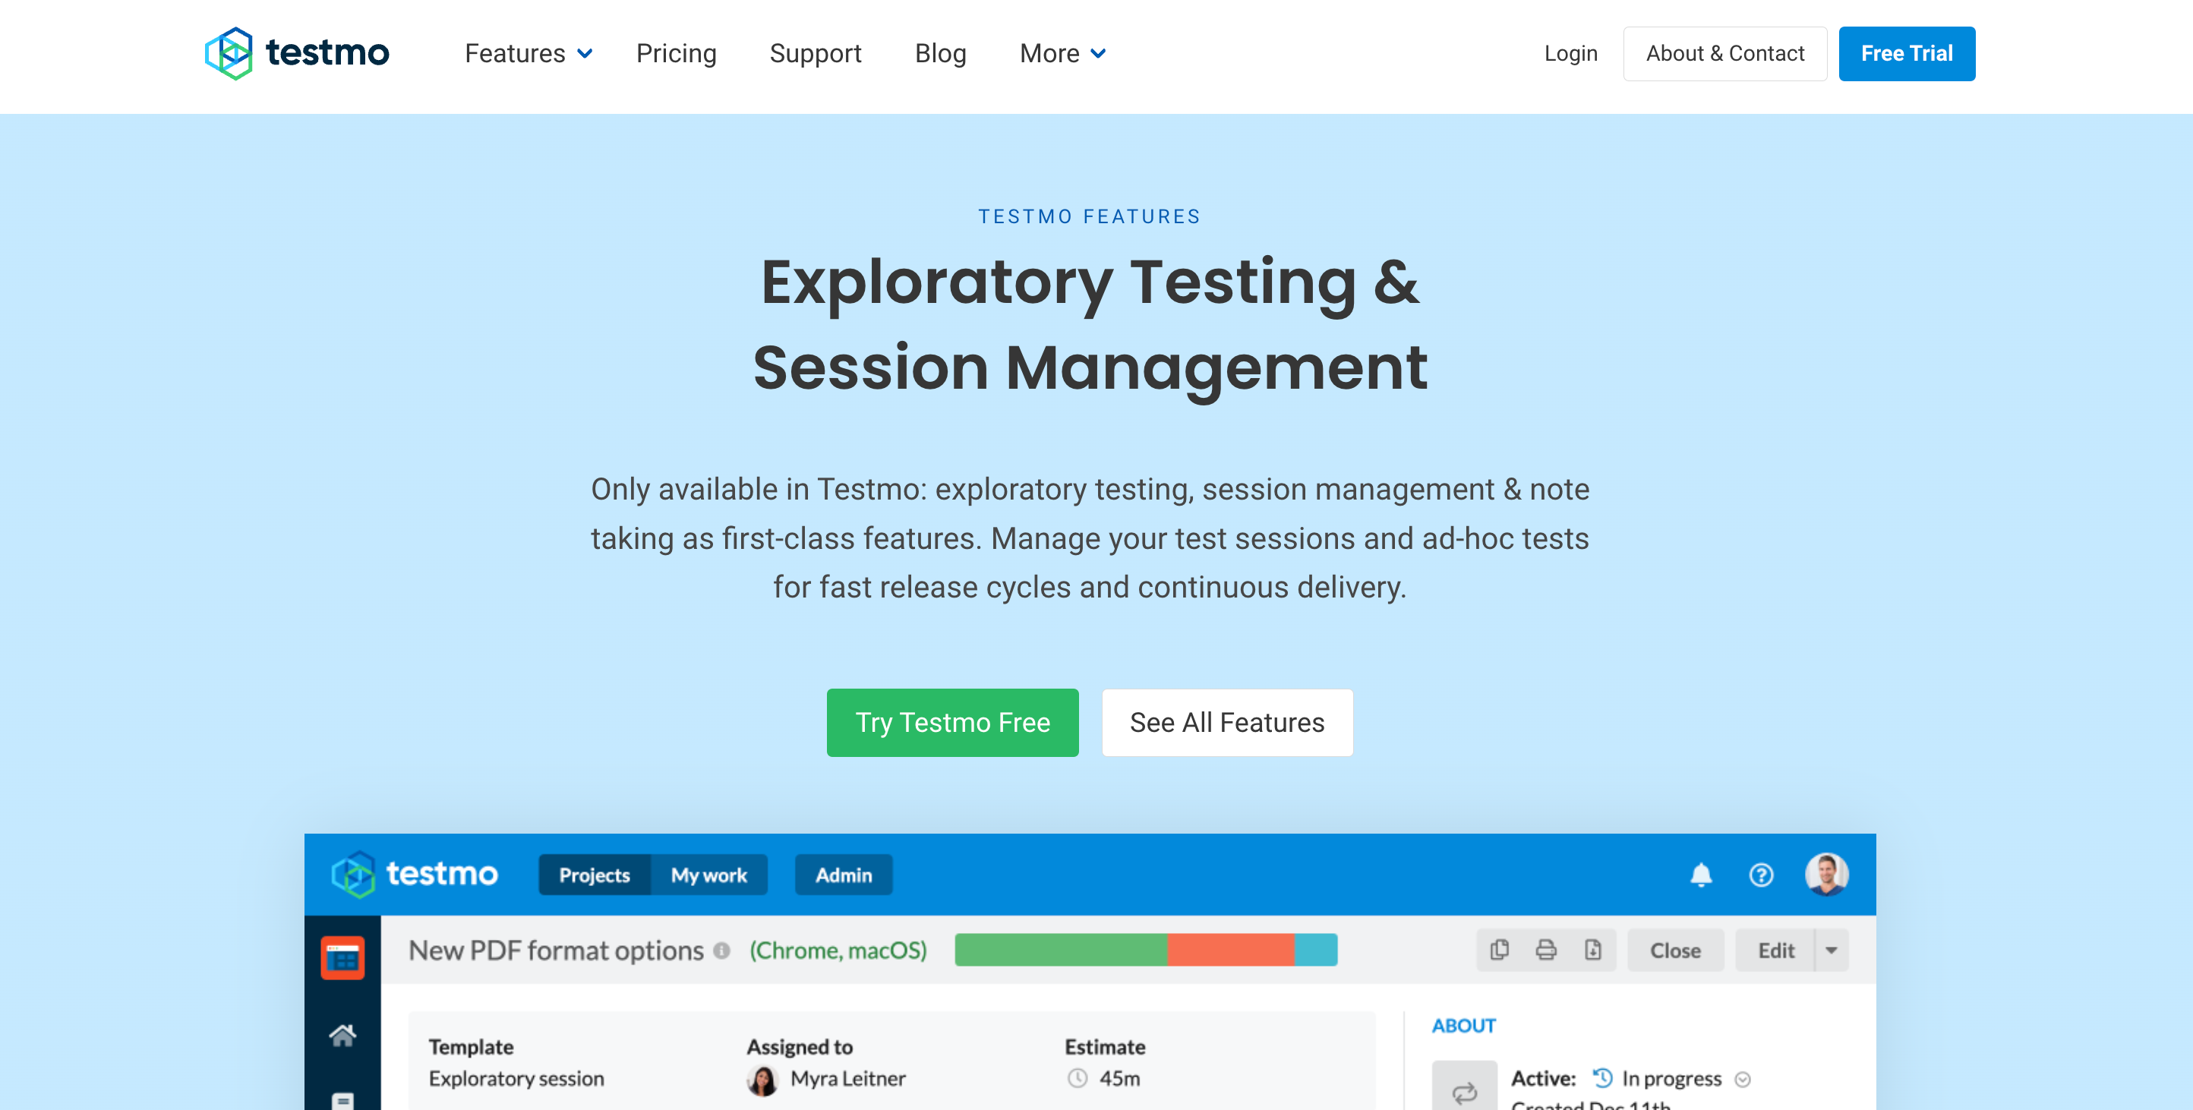Click the Pricing menu item
This screenshot has width=2193, height=1110.
click(677, 54)
